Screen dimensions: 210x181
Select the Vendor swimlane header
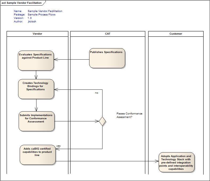coord(37,34)
